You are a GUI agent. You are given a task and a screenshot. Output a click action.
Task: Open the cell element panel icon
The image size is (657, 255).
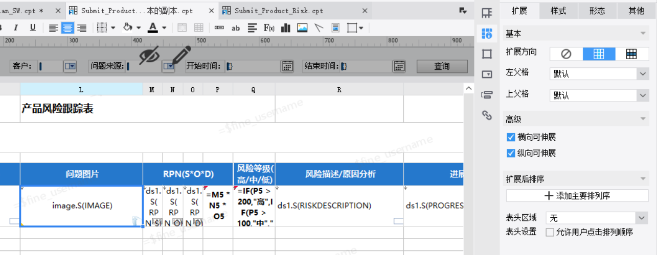tap(487, 13)
